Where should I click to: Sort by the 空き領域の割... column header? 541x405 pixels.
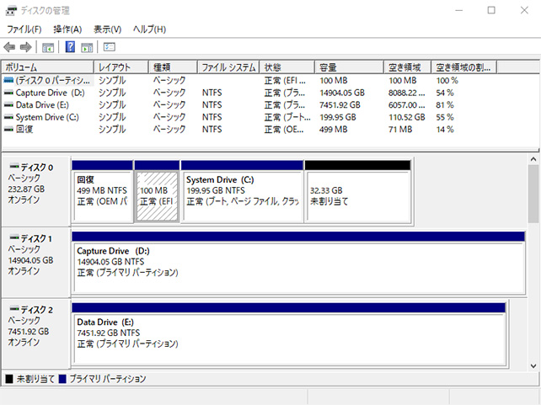pyautogui.click(x=464, y=67)
